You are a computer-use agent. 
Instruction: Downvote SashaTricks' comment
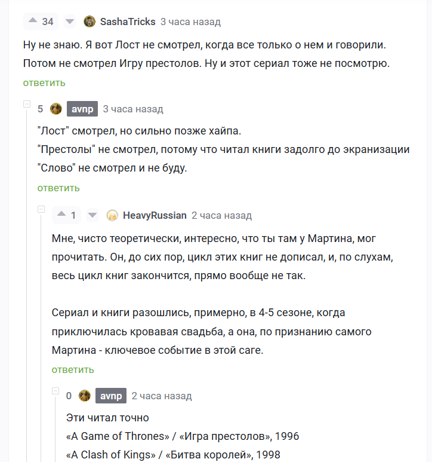click(x=69, y=22)
